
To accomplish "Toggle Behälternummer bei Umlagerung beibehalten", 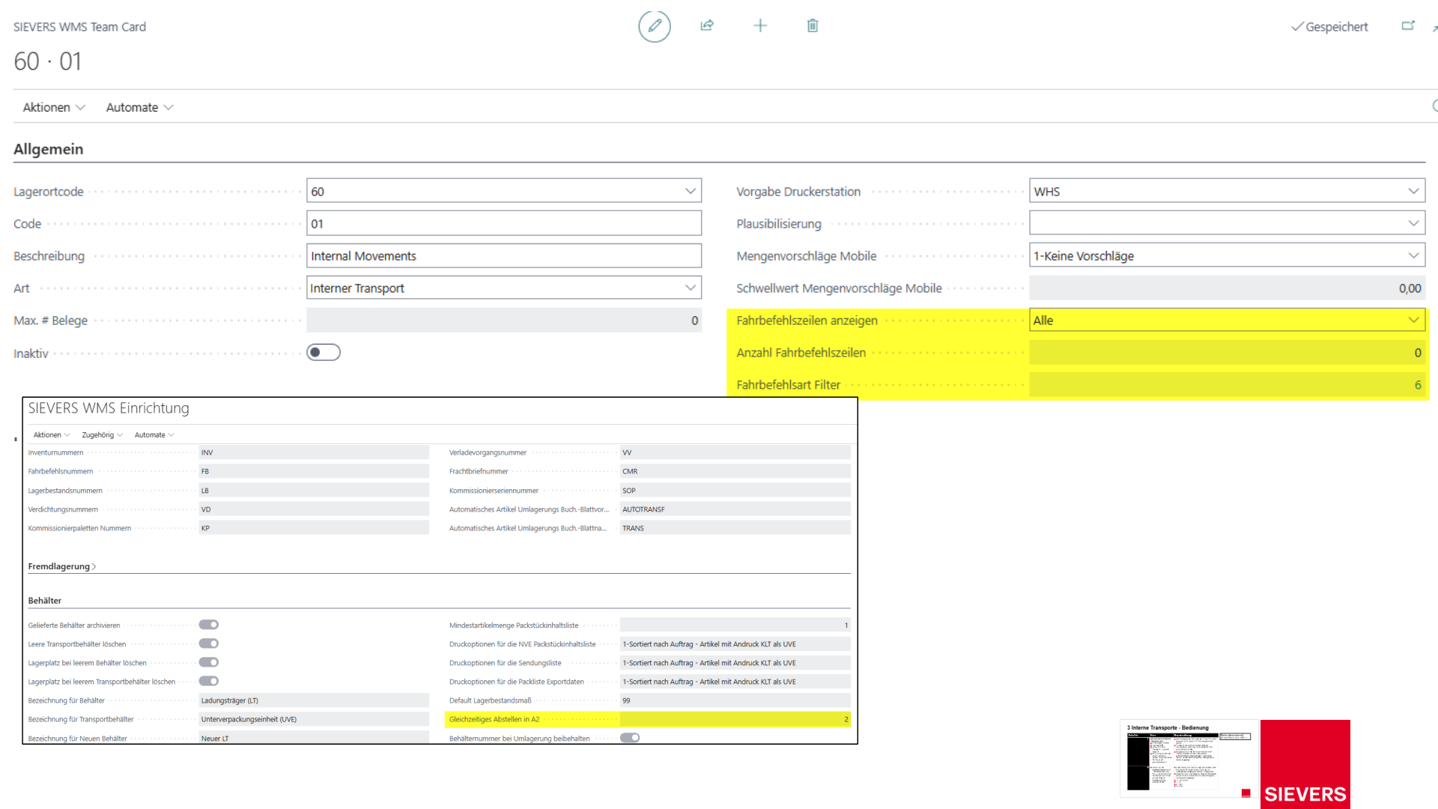I will tap(631, 738).
